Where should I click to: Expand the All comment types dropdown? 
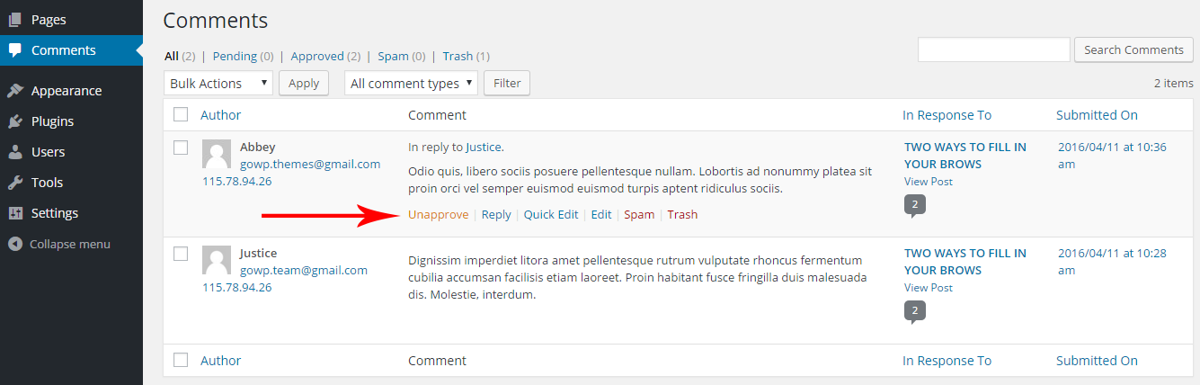tap(411, 84)
